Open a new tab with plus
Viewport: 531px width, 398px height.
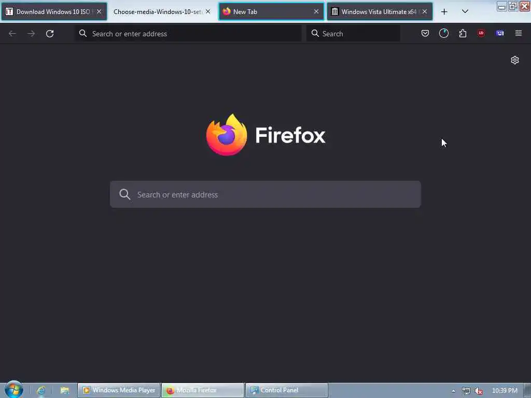tap(444, 12)
